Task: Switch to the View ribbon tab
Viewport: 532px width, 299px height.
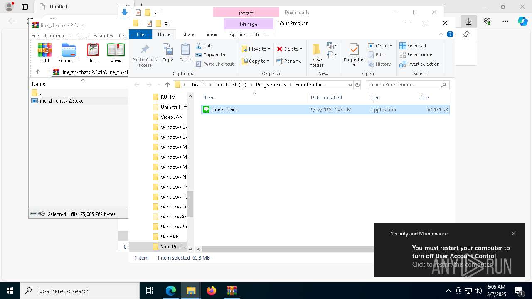Action: (212, 34)
